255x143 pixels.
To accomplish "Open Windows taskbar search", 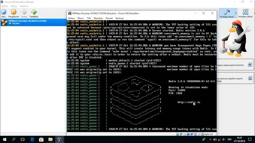I will [x=14, y=139].
